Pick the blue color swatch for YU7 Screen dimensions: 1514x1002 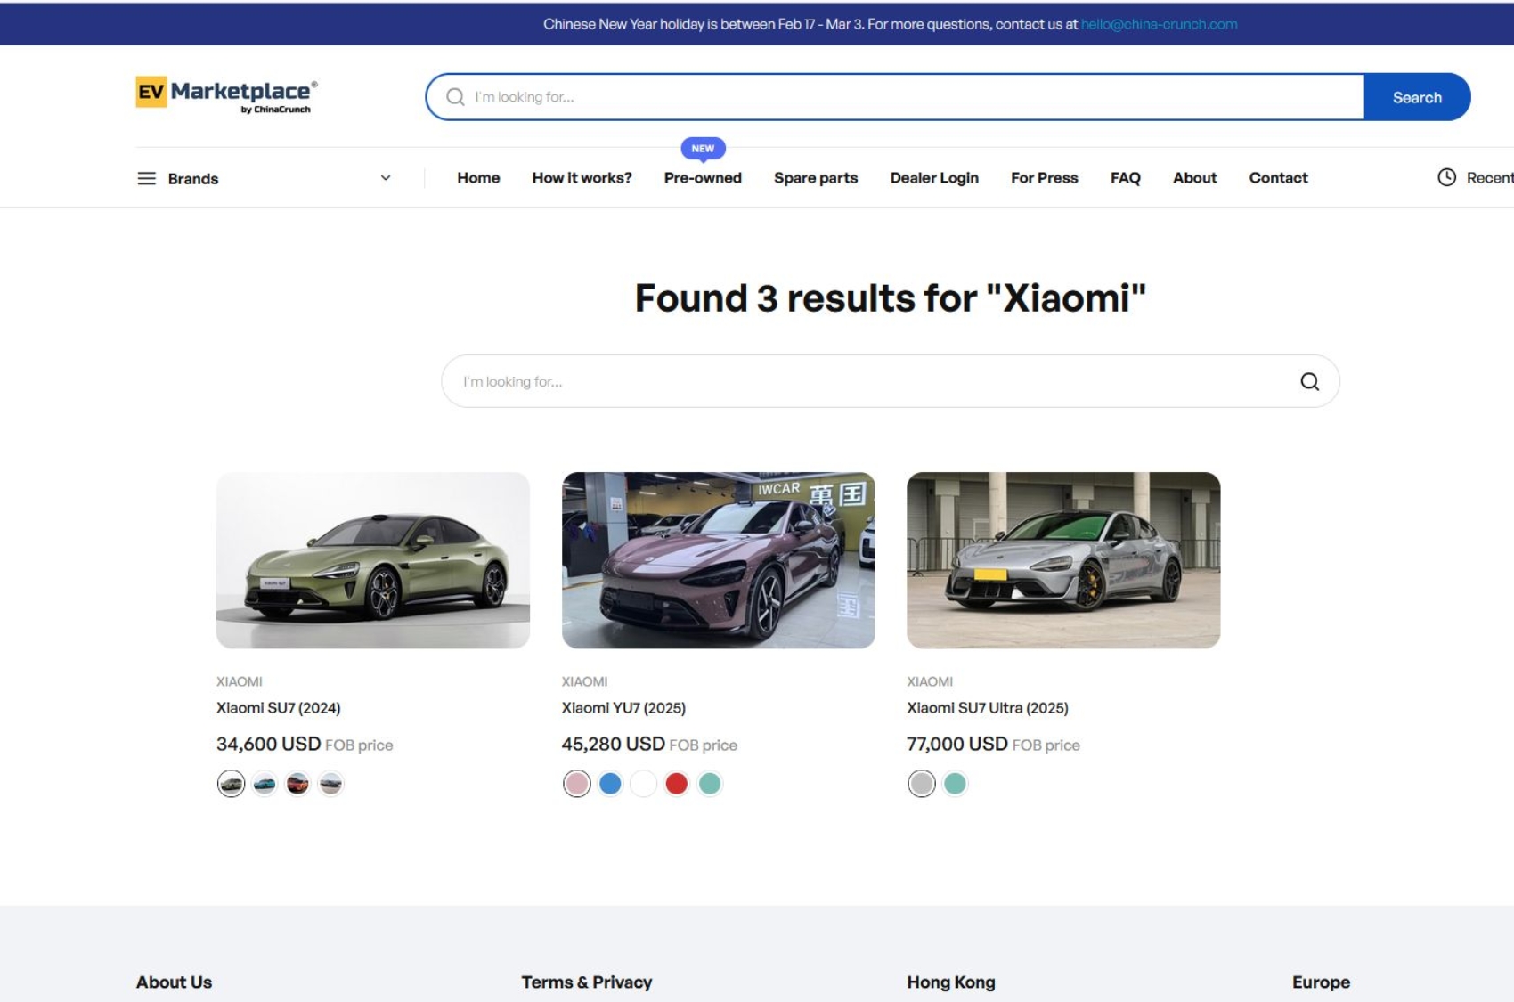[x=610, y=784]
